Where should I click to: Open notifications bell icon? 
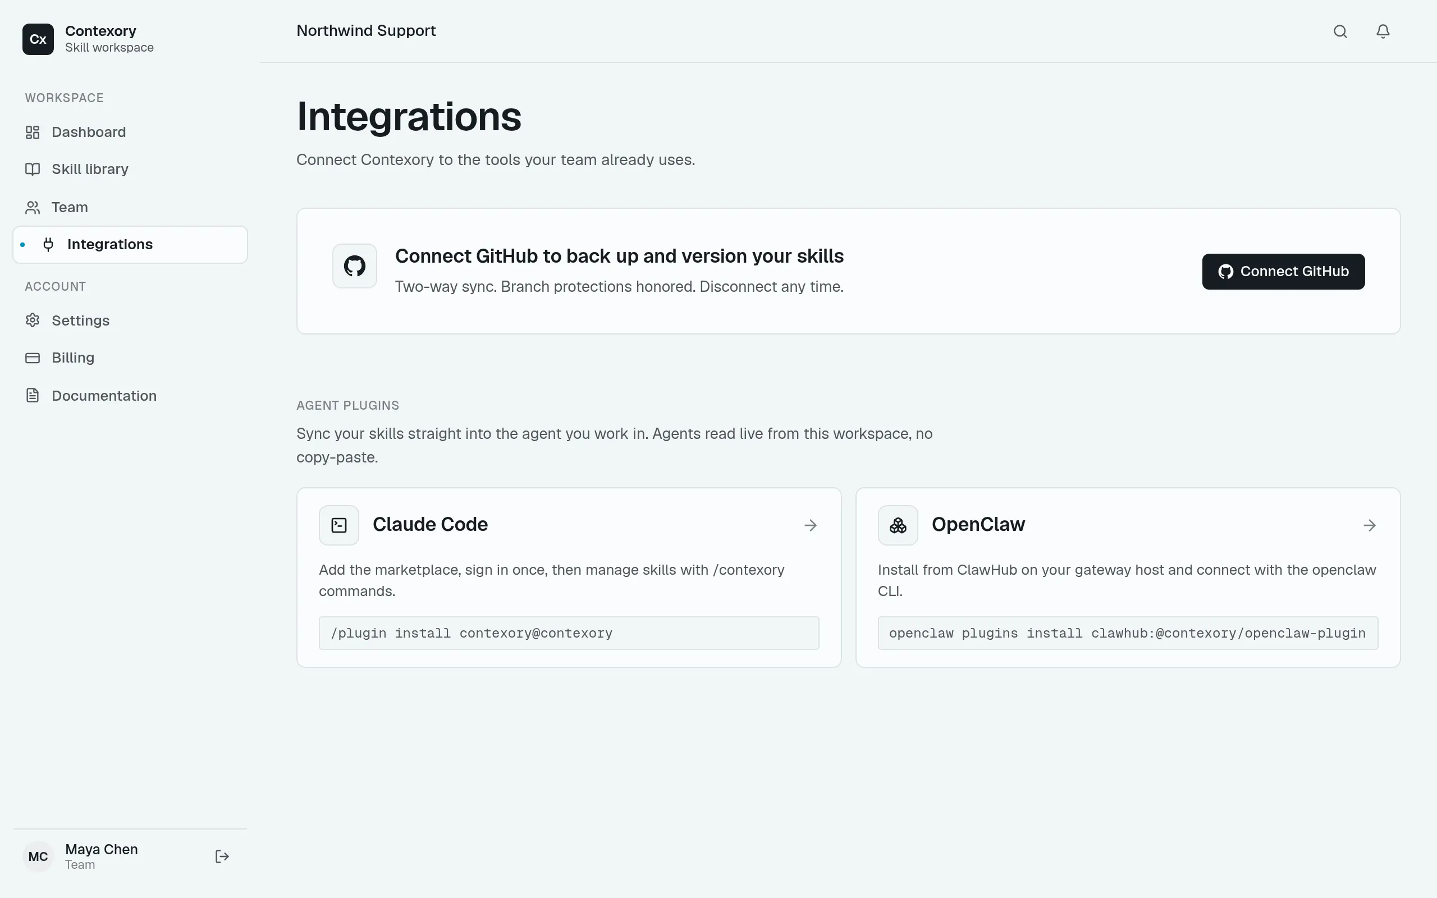pyautogui.click(x=1383, y=31)
